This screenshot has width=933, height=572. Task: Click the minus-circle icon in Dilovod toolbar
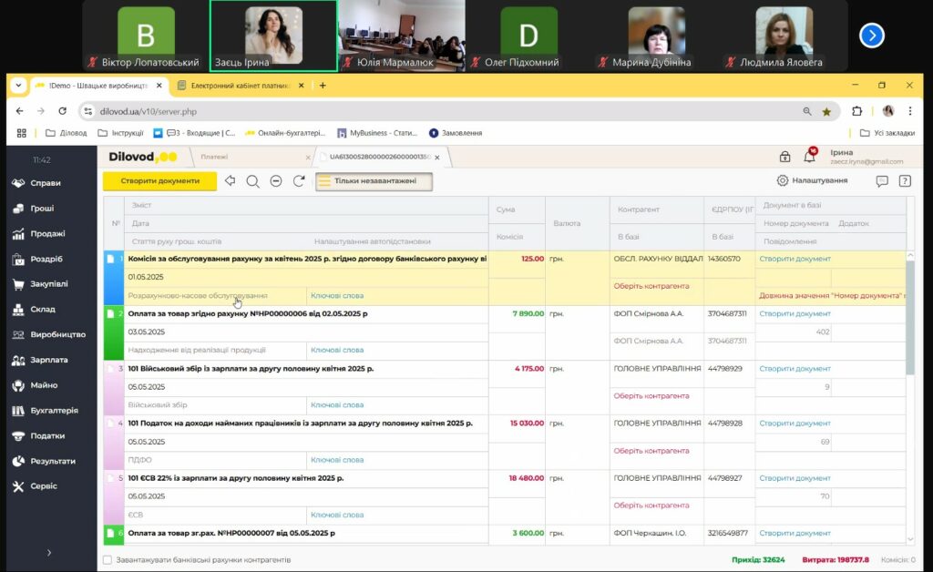pos(275,180)
